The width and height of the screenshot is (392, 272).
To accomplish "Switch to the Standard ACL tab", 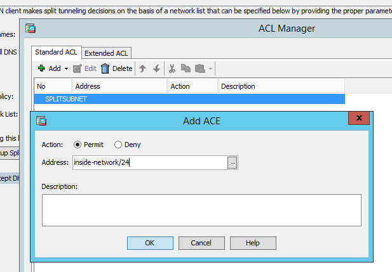I will point(55,53).
